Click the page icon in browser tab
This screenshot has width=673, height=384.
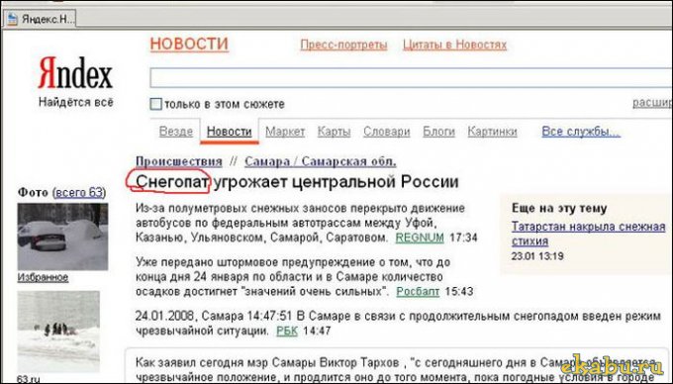(13, 19)
